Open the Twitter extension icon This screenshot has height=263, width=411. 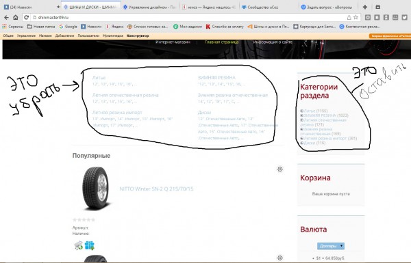pos(404,18)
